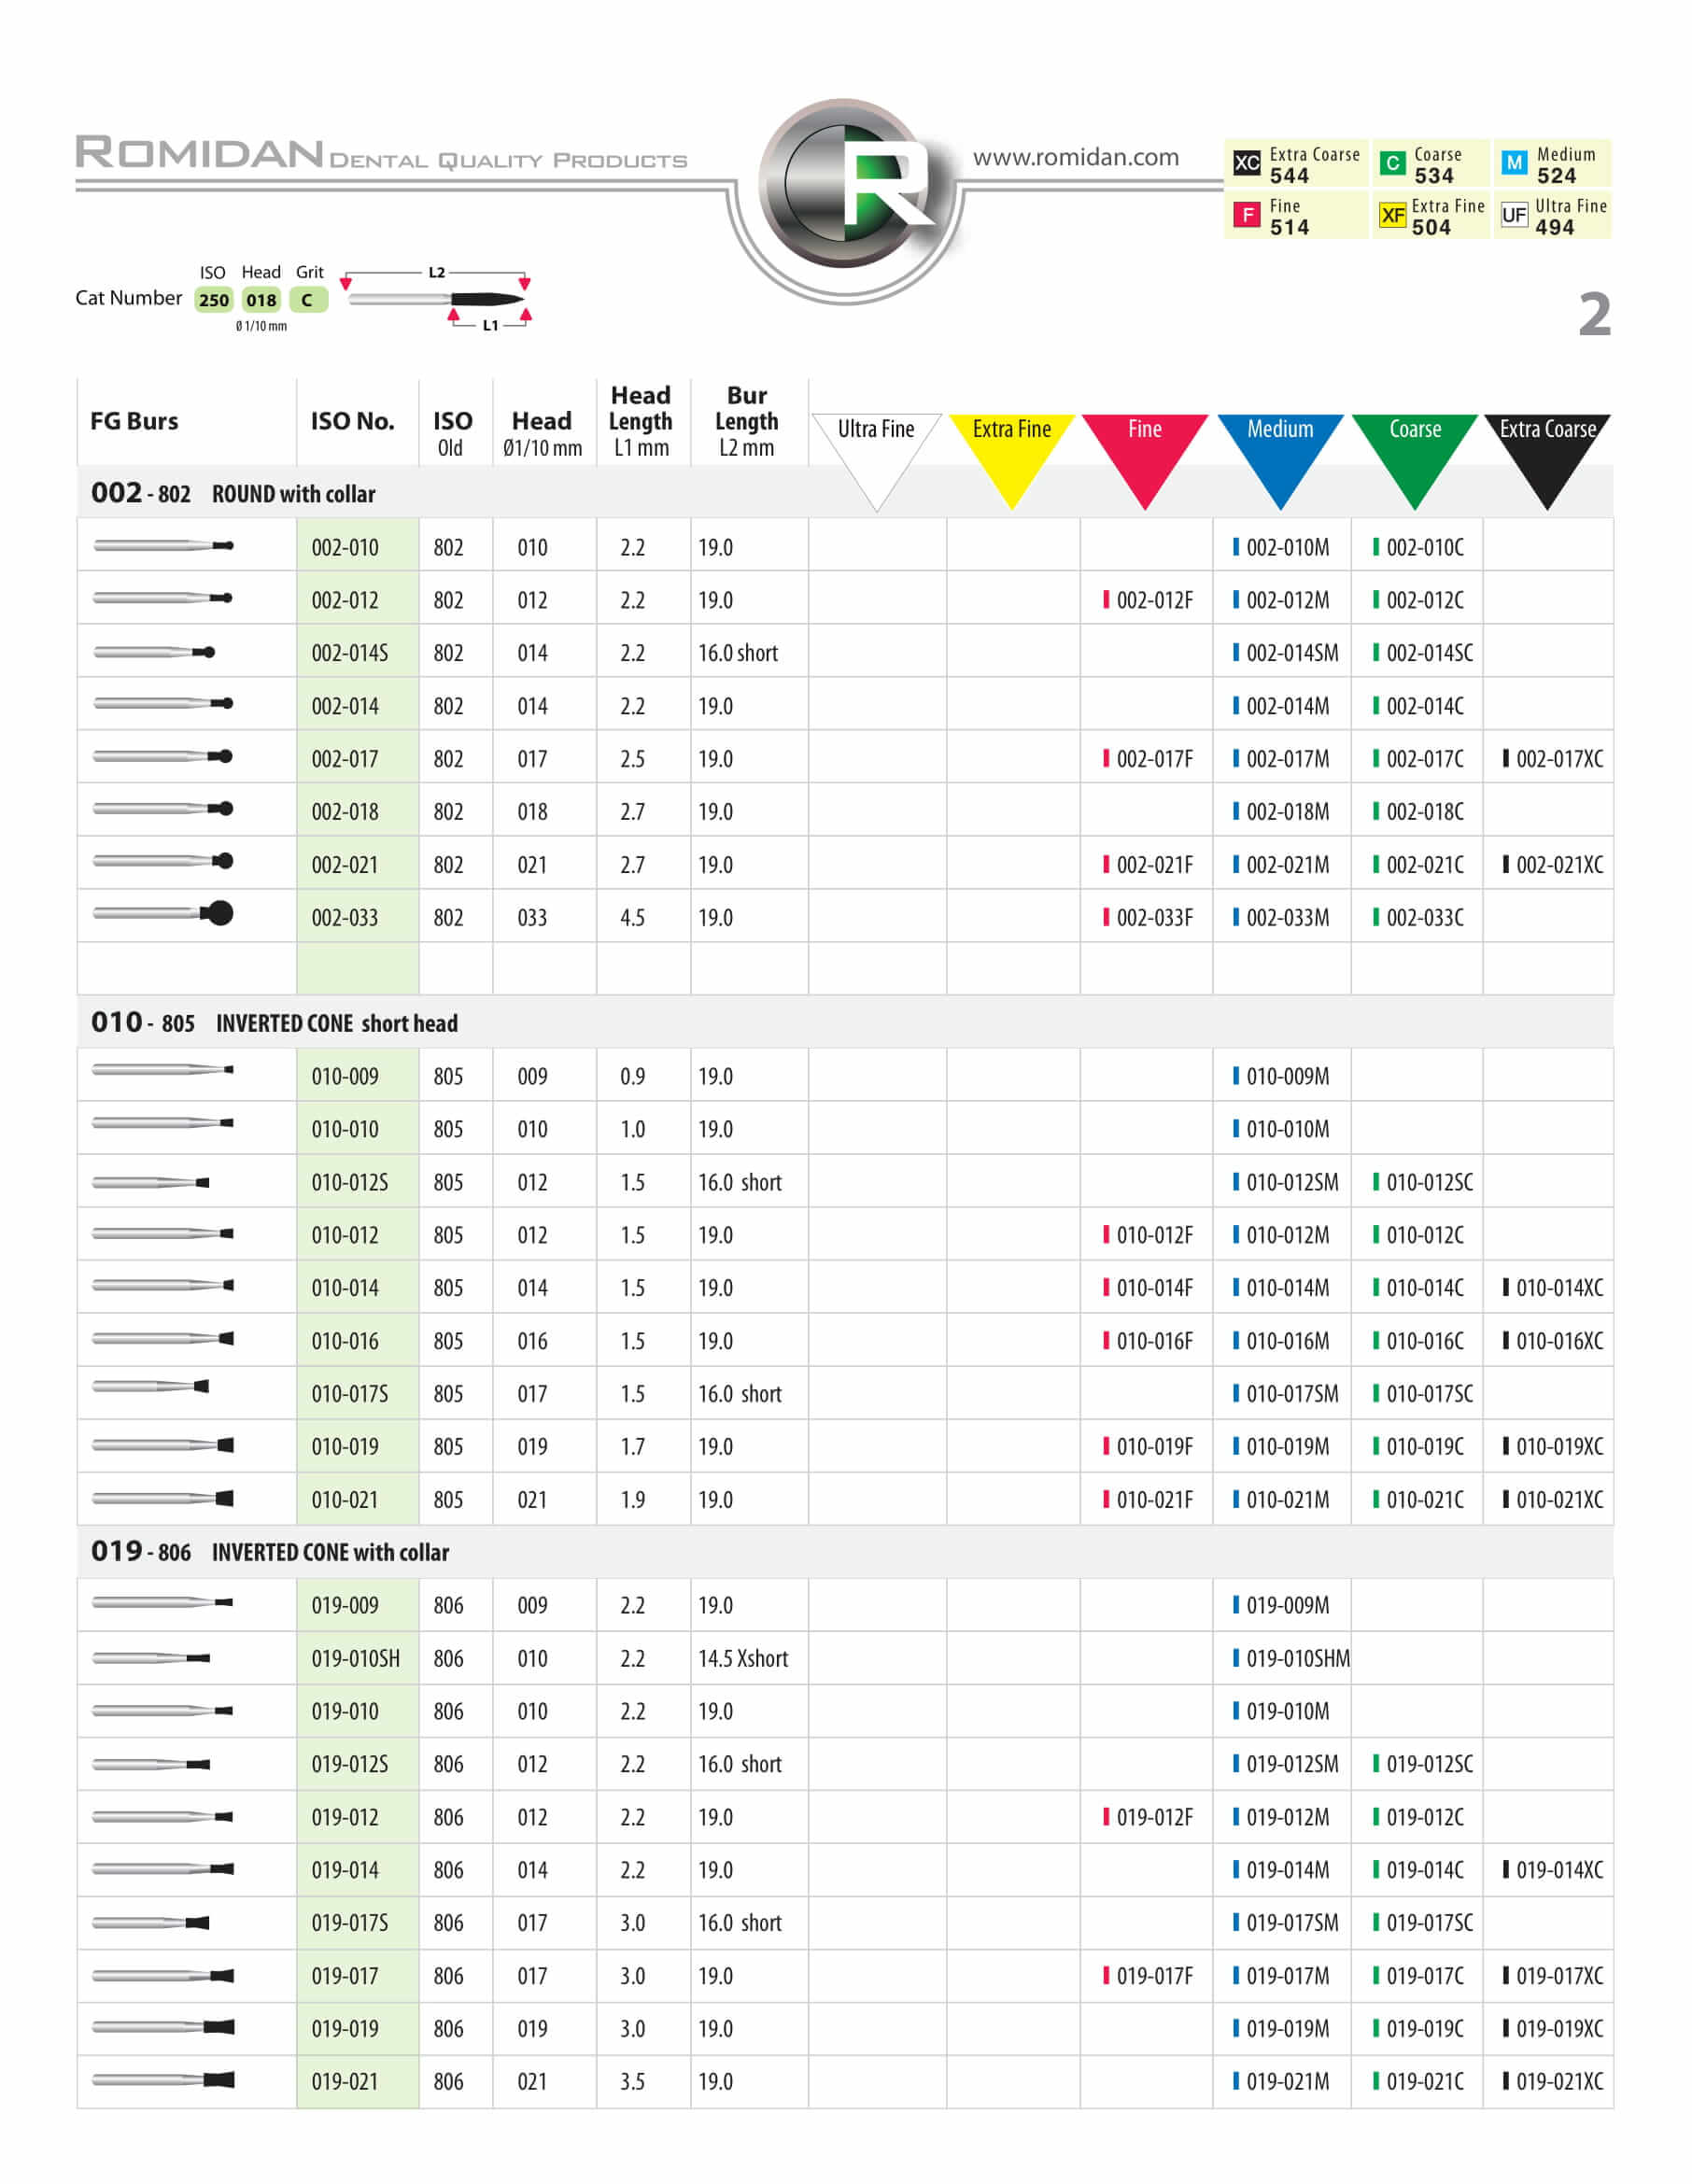Click the bur image for 002-017
1692x2184 pixels.
163,756
